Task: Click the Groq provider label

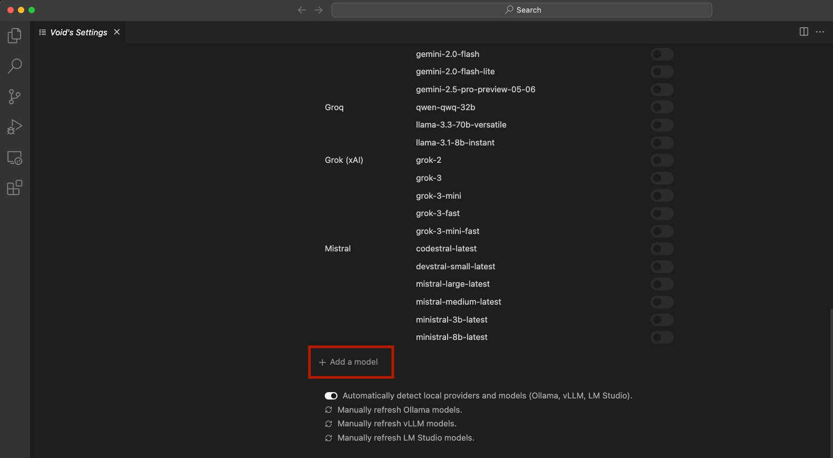Action: coord(334,108)
